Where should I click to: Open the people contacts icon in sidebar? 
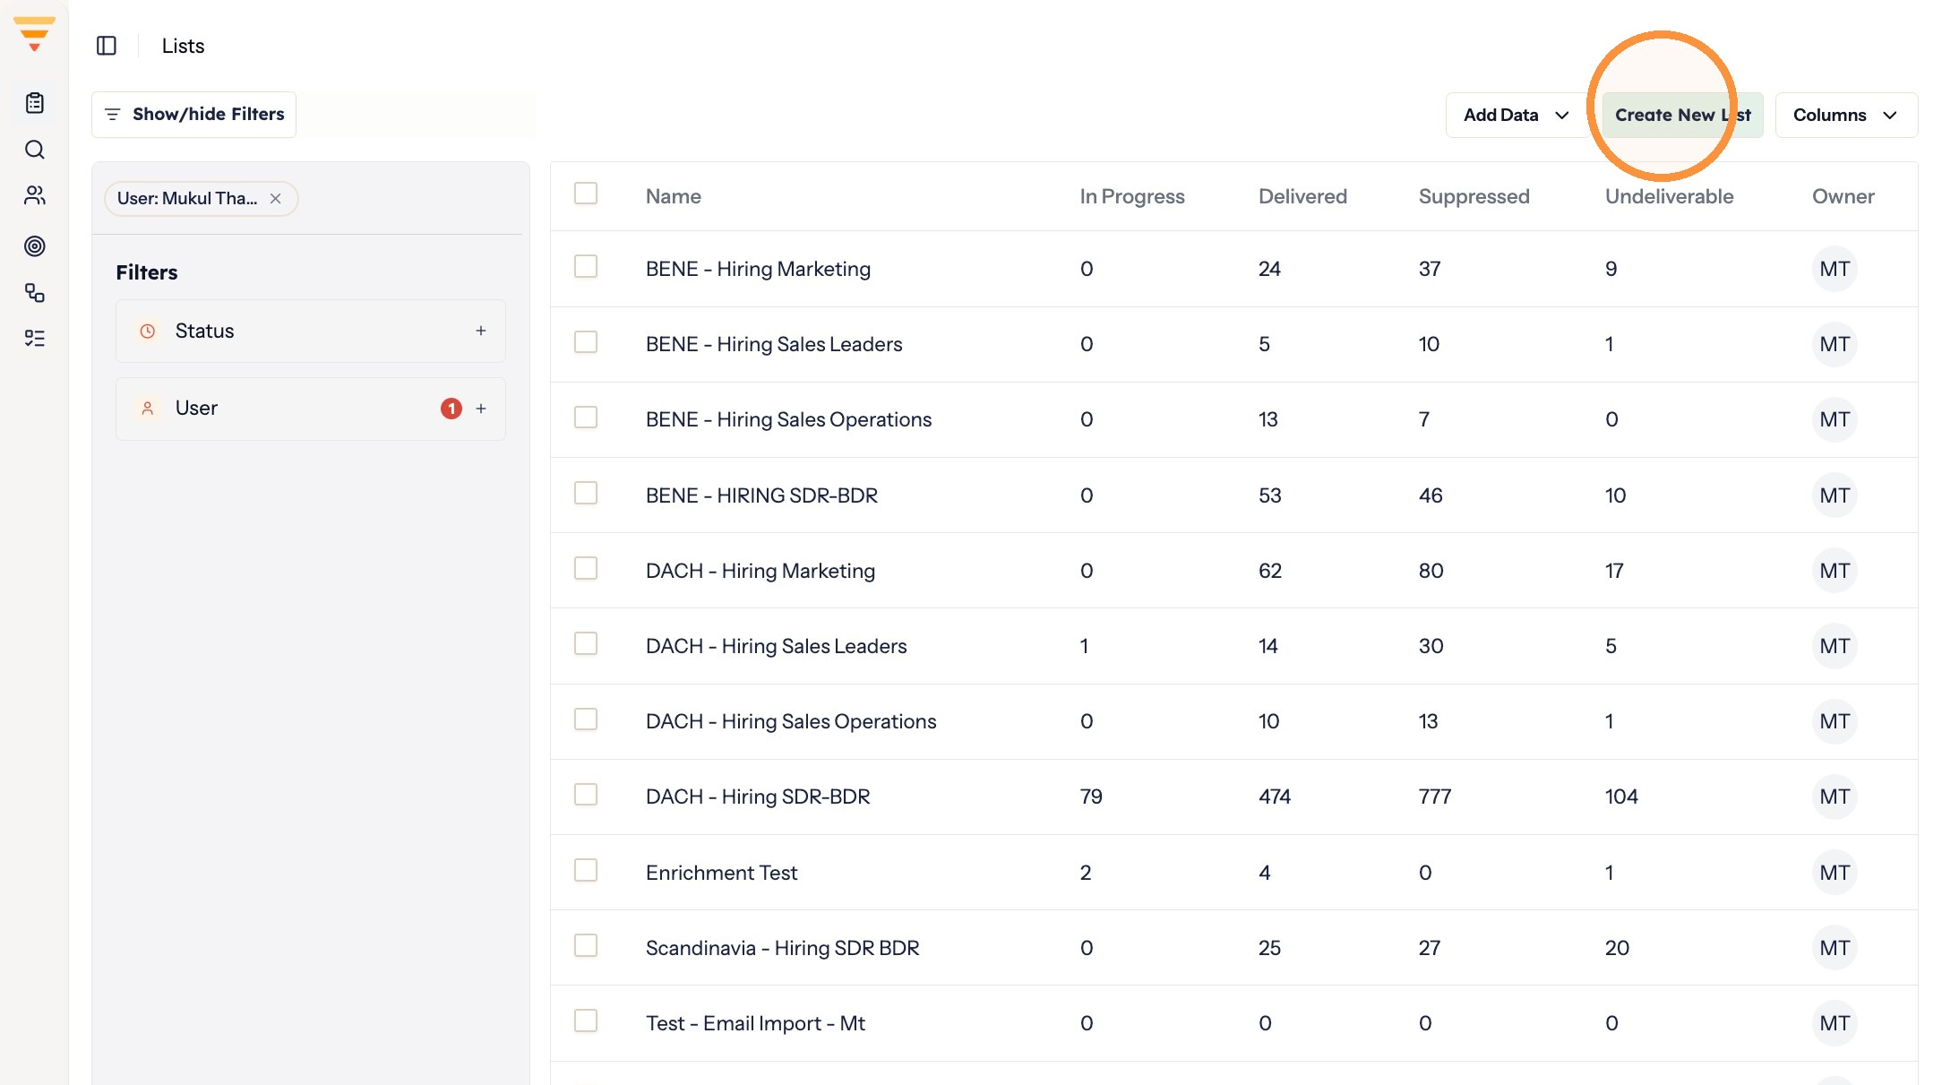(35, 195)
